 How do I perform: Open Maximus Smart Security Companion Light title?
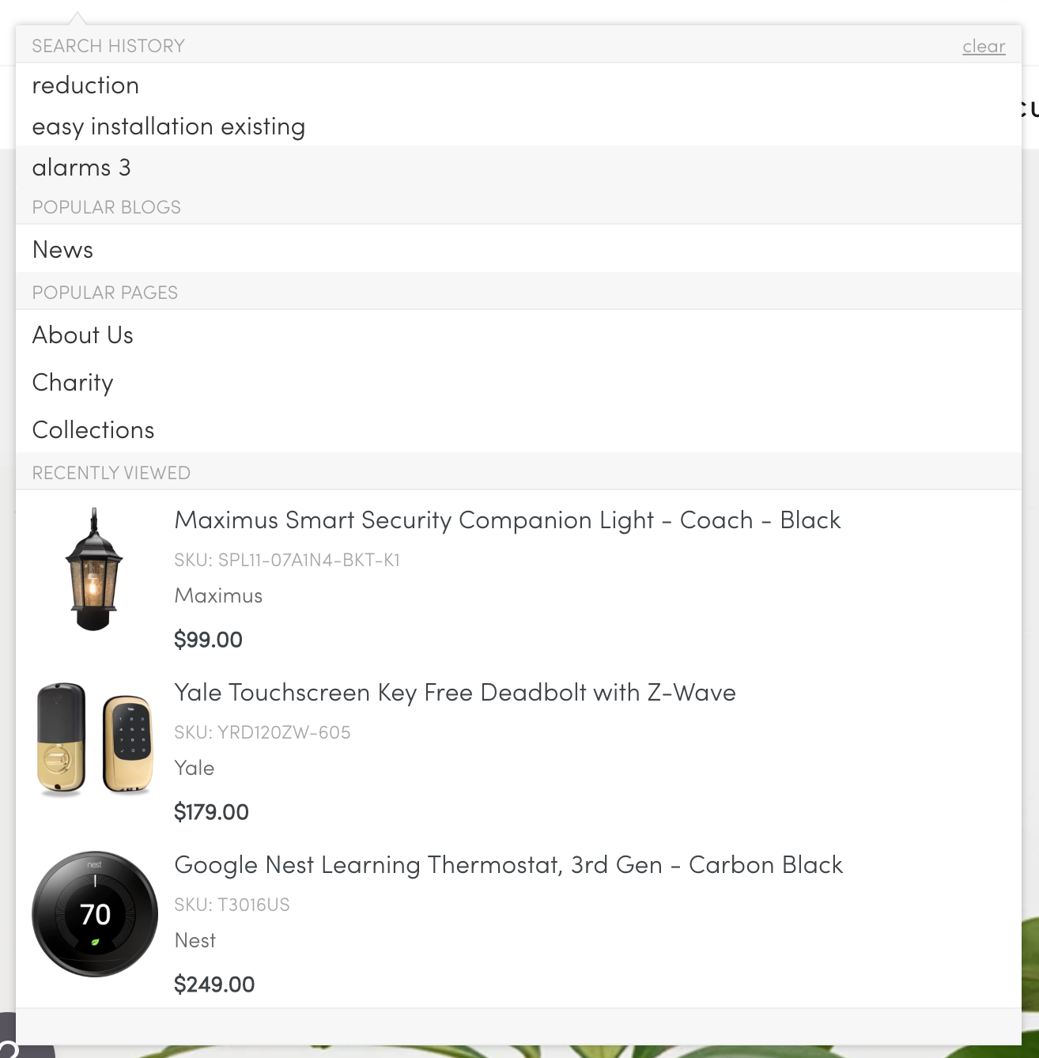point(507,520)
